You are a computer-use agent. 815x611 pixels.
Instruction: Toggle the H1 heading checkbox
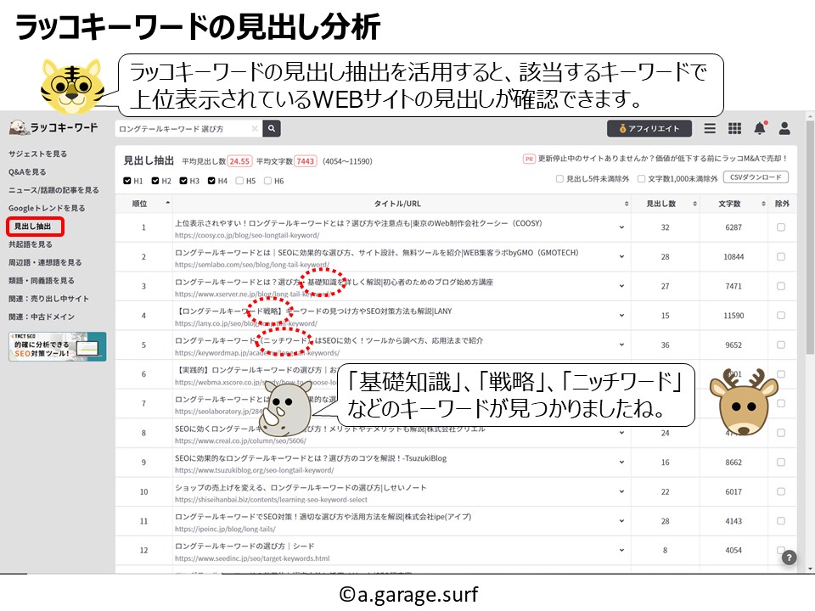pos(127,181)
